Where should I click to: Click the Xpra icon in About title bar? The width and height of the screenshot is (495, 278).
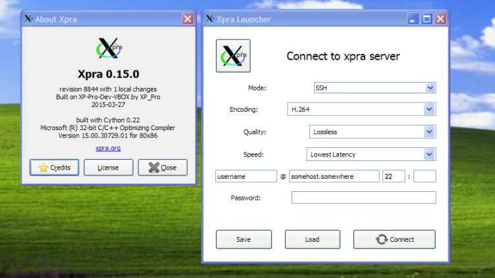pyautogui.click(x=28, y=19)
